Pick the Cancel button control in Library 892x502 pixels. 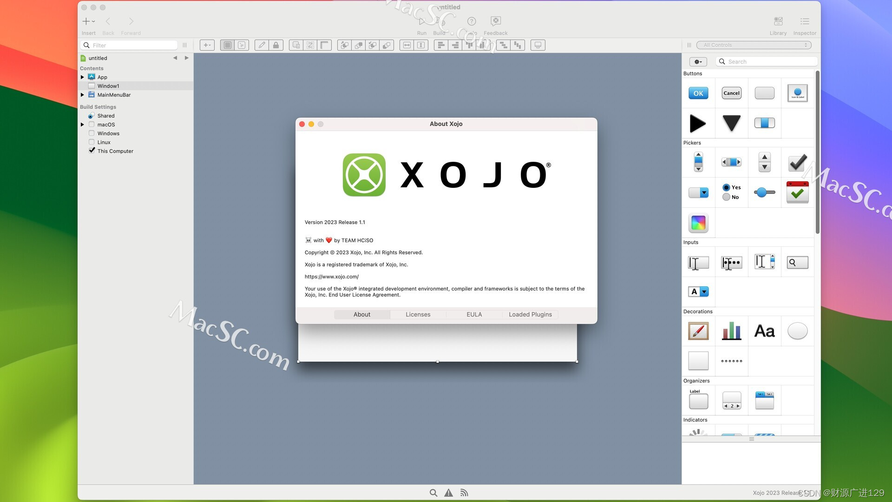(731, 93)
